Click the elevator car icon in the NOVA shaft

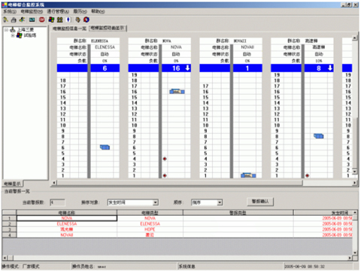[x=177, y=92]
